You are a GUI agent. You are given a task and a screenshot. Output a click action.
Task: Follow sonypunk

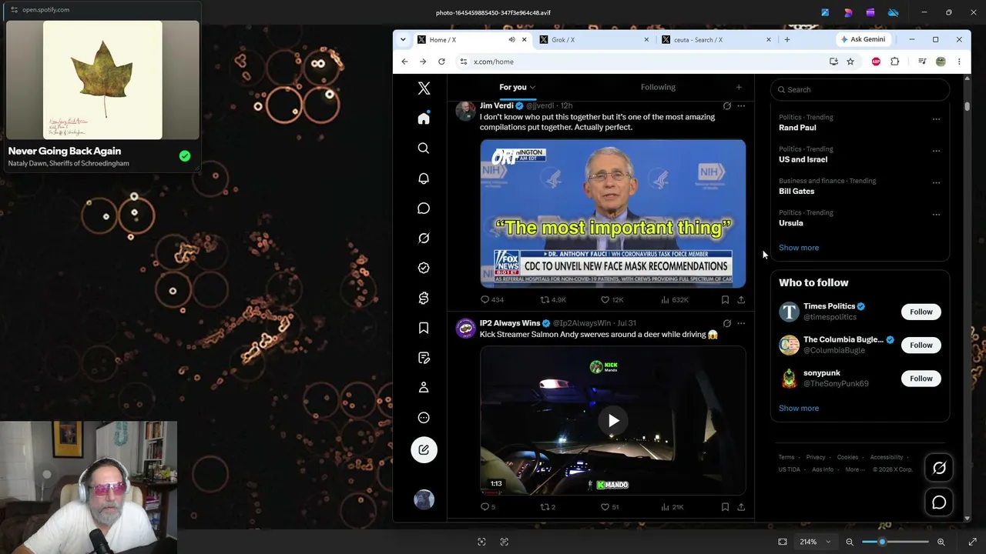pos(921,378)
